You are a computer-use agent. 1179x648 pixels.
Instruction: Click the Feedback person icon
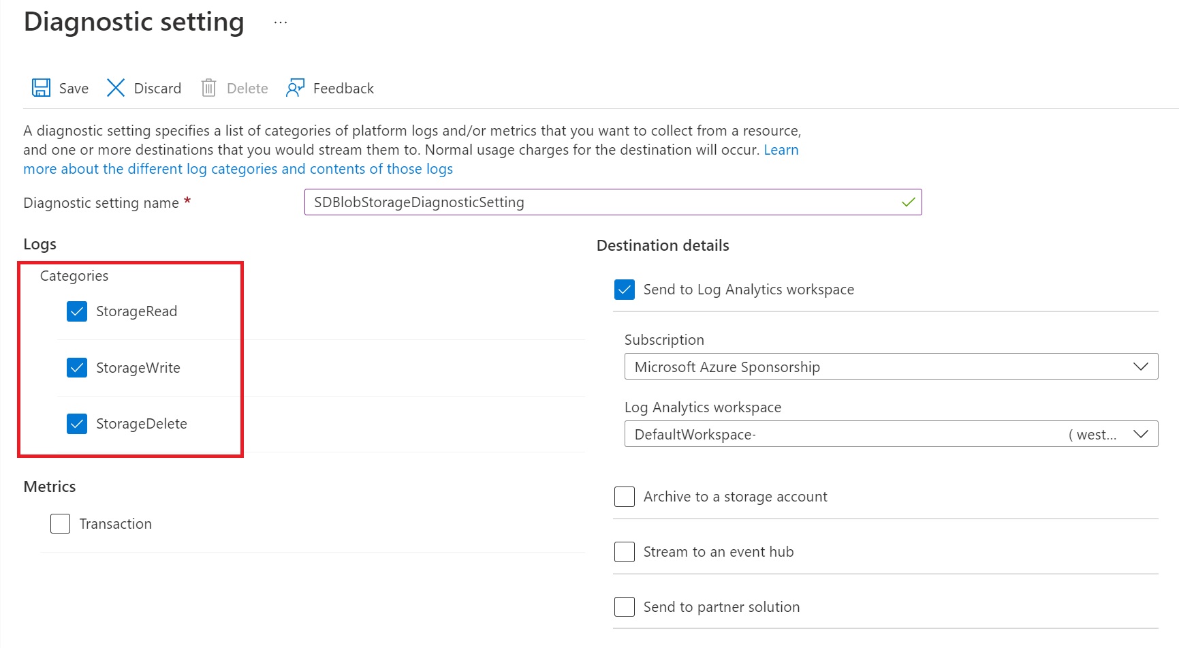tap(295, 88)
